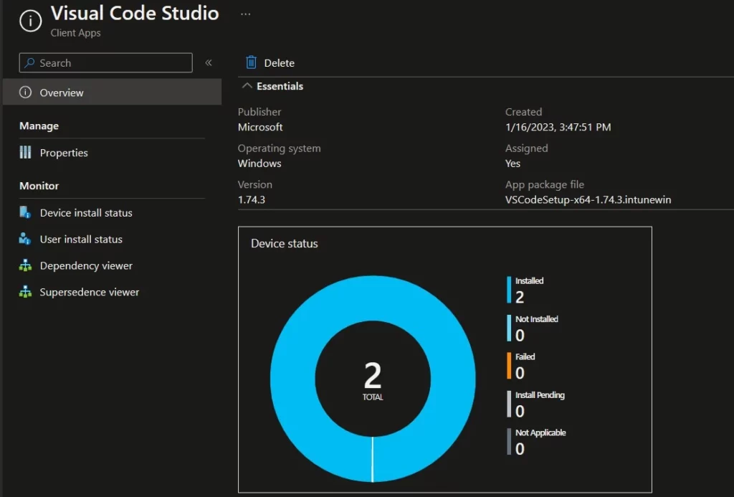Click the Client Apps subtitle
The image size is (734, 497).
(75, 33)
